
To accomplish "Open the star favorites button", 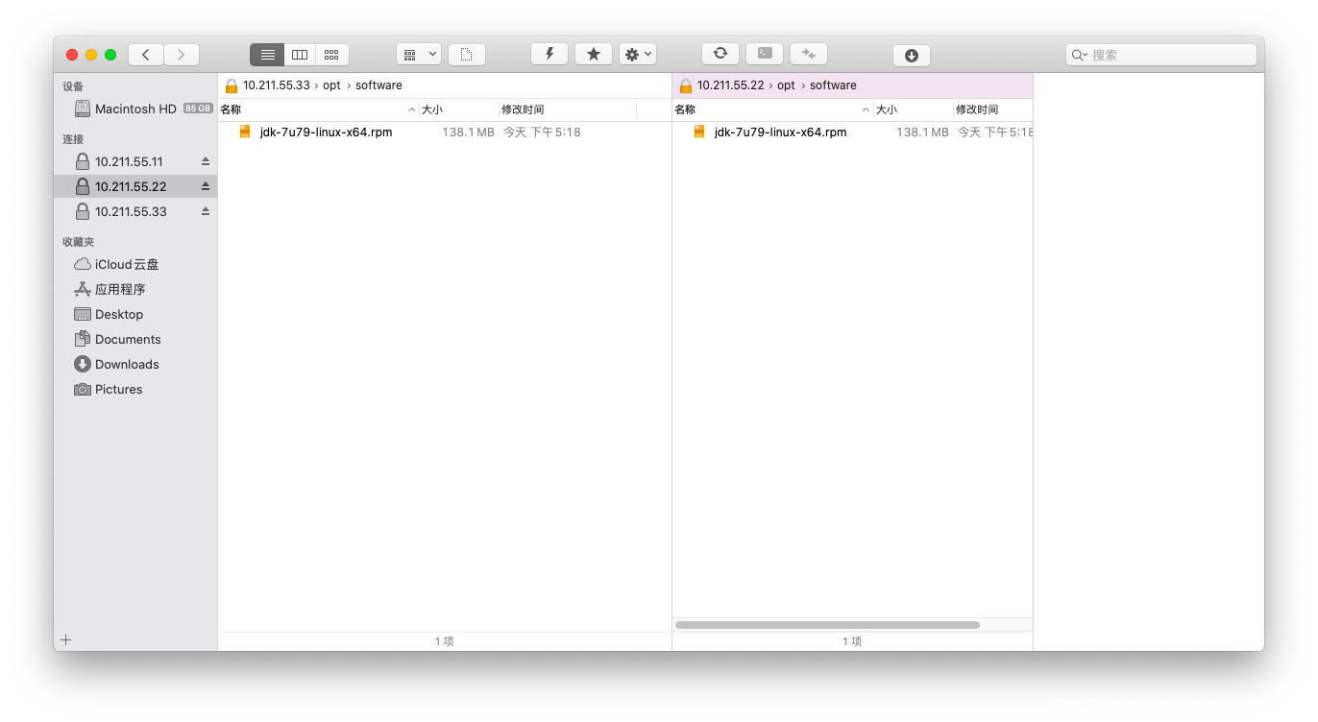I will 594,55.
